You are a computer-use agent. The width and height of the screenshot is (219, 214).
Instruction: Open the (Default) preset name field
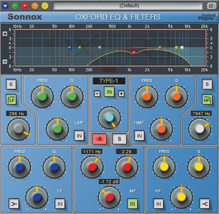(127, 6)
